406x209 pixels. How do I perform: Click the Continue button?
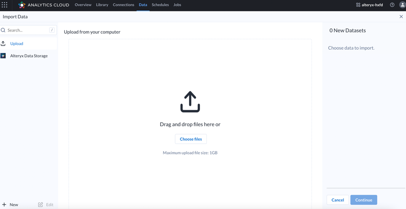364,200
